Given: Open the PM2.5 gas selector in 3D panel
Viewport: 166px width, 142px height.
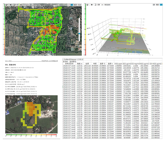Looking at the screenshot, I should (107, 5).
